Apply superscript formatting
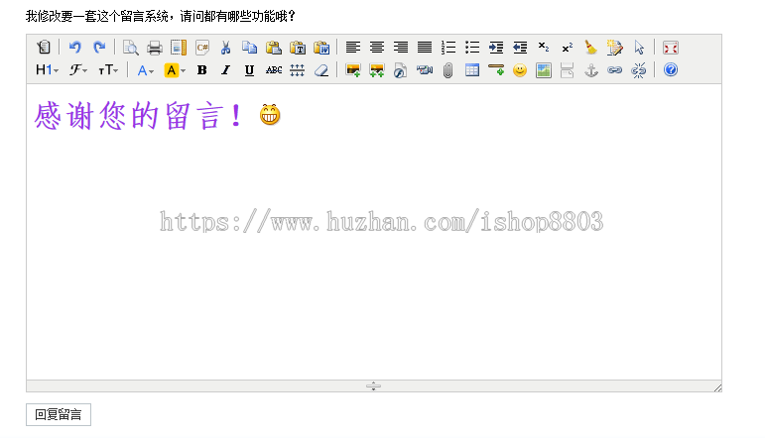Viewport: 765px width, 438px height. coord(568,48)
